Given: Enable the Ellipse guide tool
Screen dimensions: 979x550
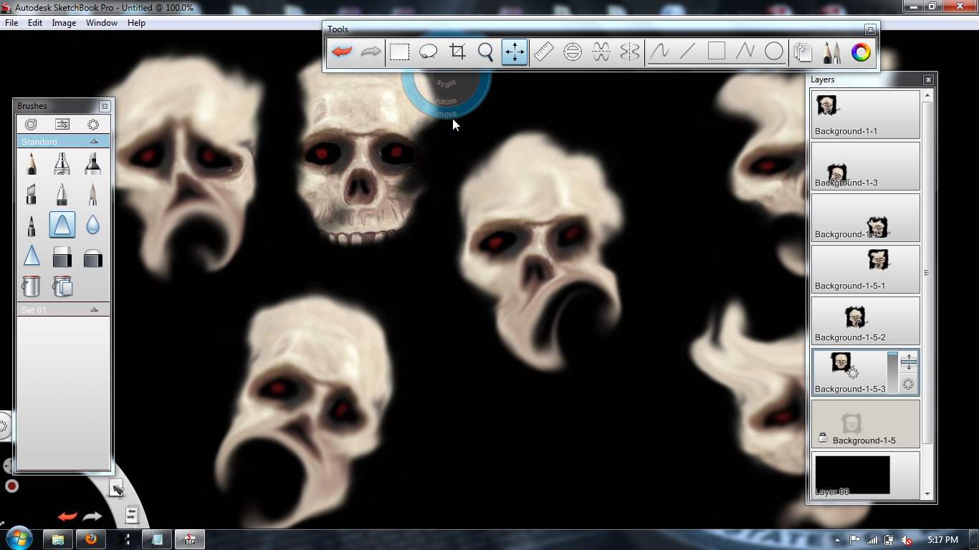Looking at the screenshot, I should pyautogui.click(x=573, y=52).
